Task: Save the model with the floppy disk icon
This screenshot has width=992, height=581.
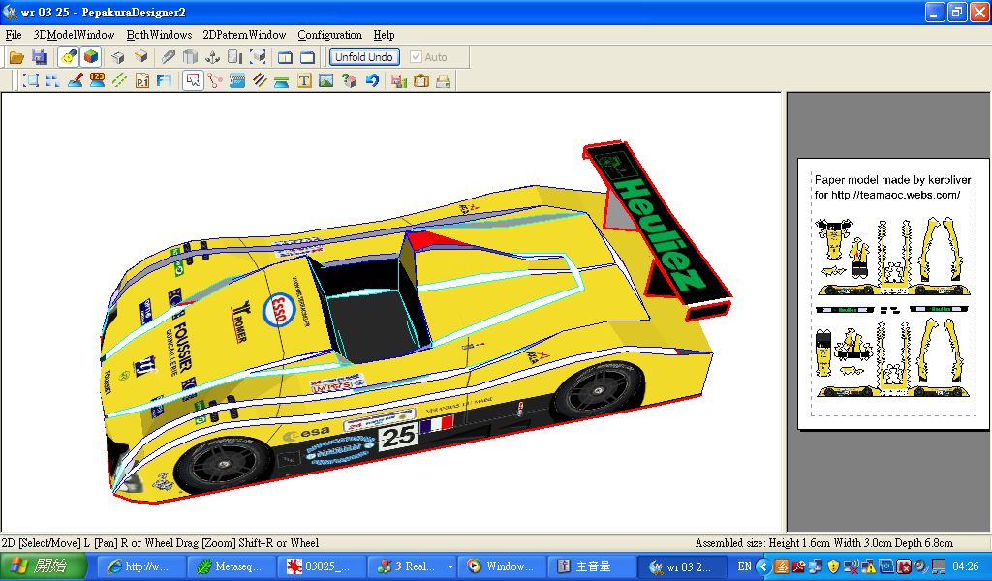Action: [x=40, y=57]
